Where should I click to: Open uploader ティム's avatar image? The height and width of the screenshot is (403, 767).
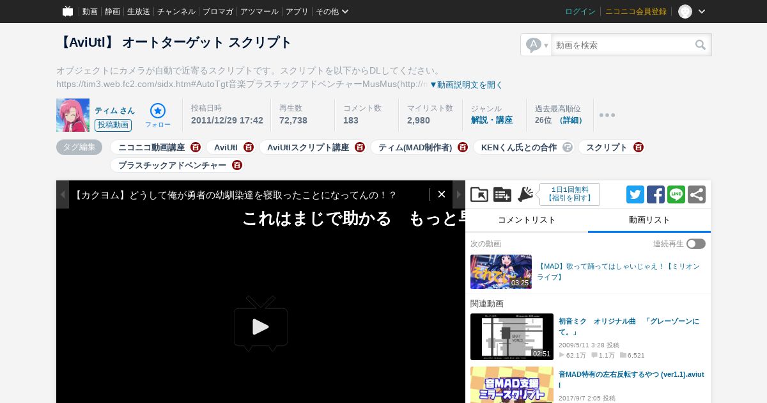click(73, 115)
